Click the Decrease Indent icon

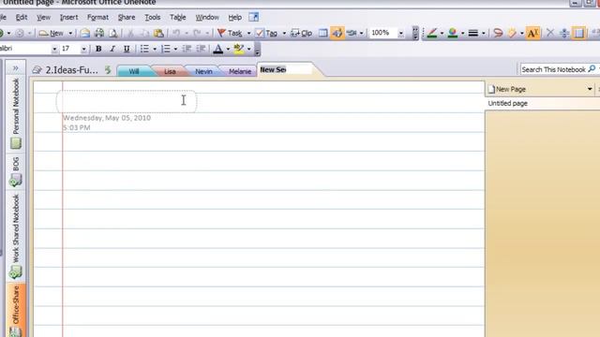point(187,49)
